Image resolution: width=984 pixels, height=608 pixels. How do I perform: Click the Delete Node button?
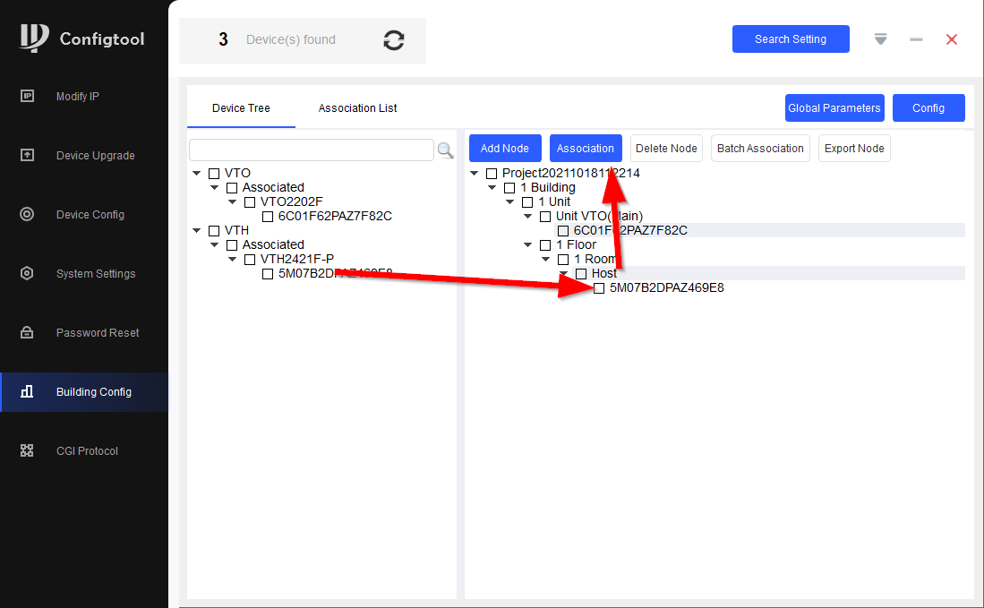(x=666, y=148)
